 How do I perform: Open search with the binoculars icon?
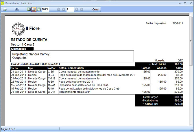[17, 10]
